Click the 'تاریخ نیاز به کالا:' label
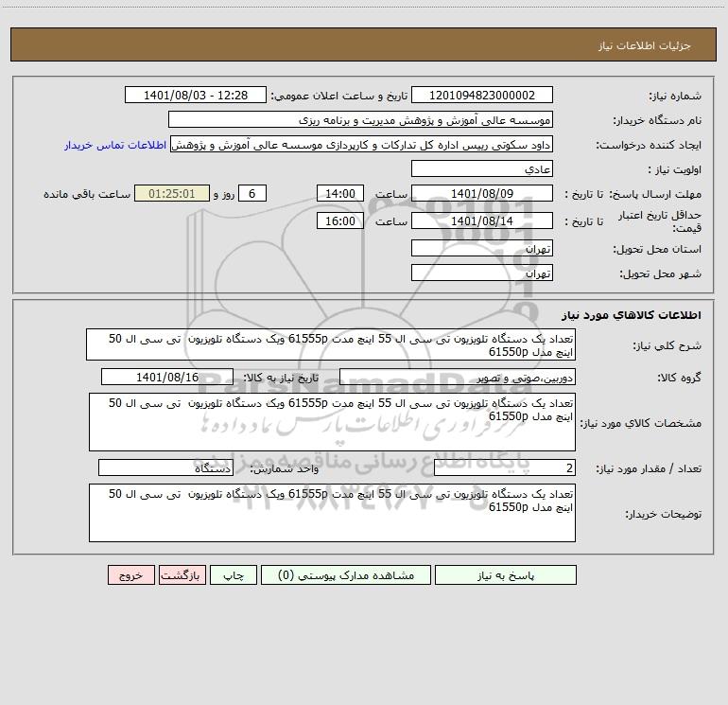Screen dimensions: 728x705 click(281, 378)
